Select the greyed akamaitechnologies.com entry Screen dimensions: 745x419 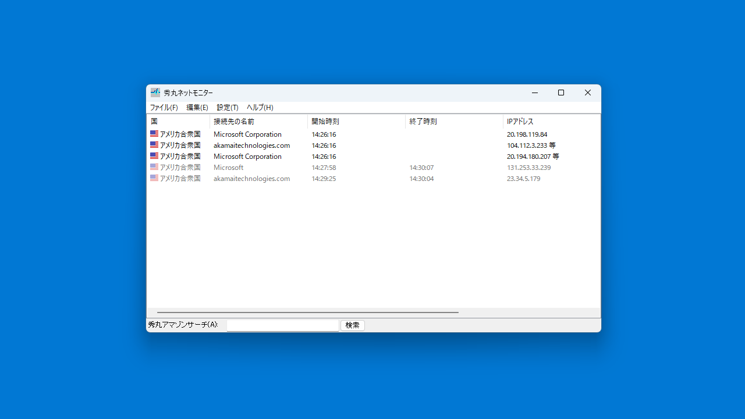pos(251,179)
